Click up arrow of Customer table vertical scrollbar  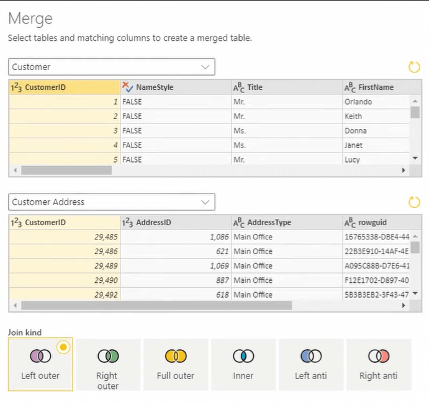point(415,101)
